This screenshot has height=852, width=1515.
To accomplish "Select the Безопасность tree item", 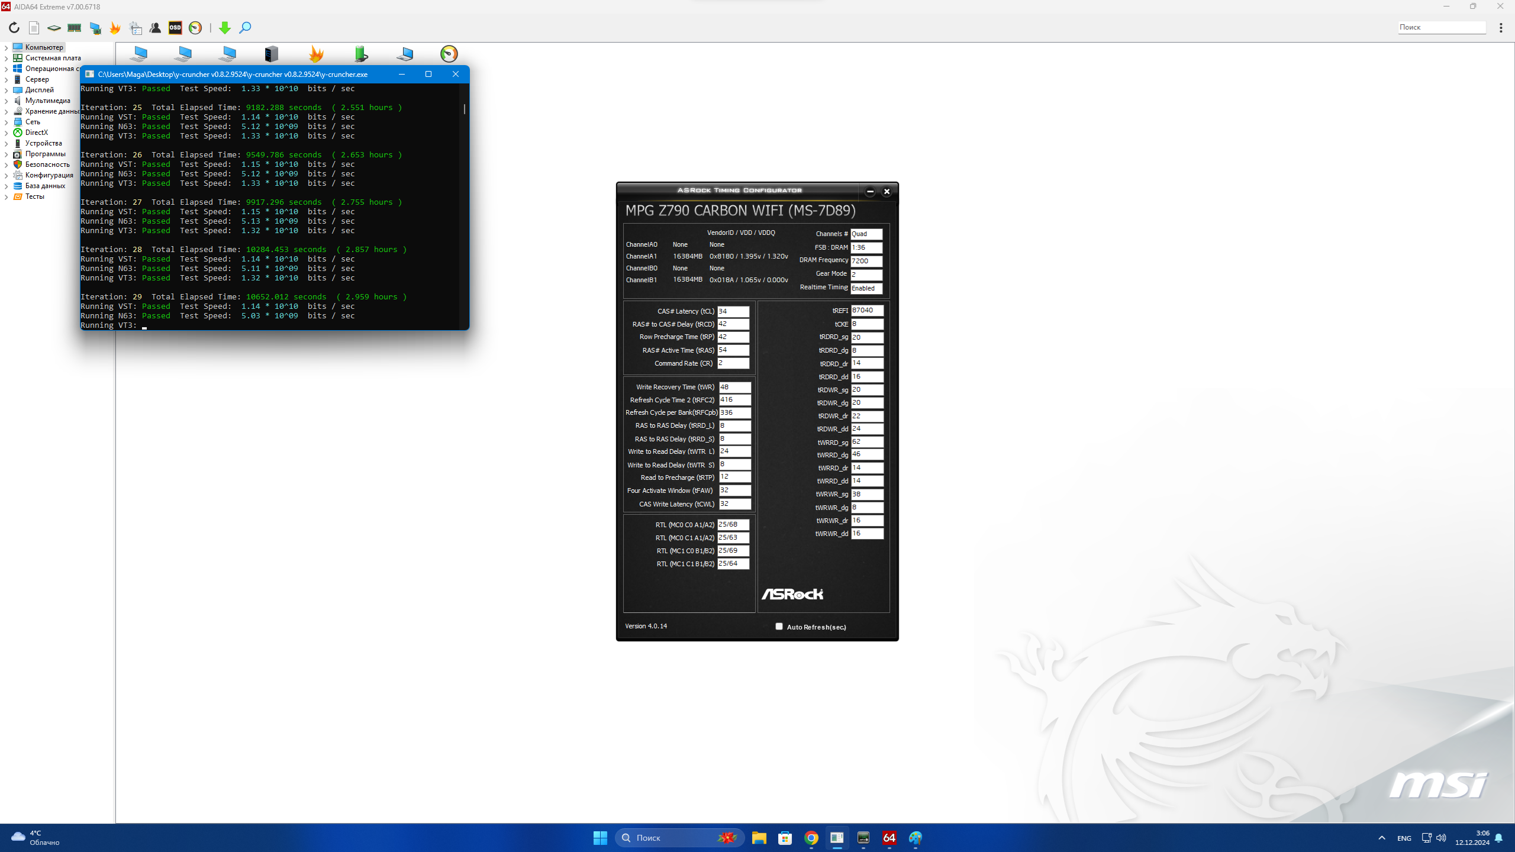I will click(x=47, y=164).
